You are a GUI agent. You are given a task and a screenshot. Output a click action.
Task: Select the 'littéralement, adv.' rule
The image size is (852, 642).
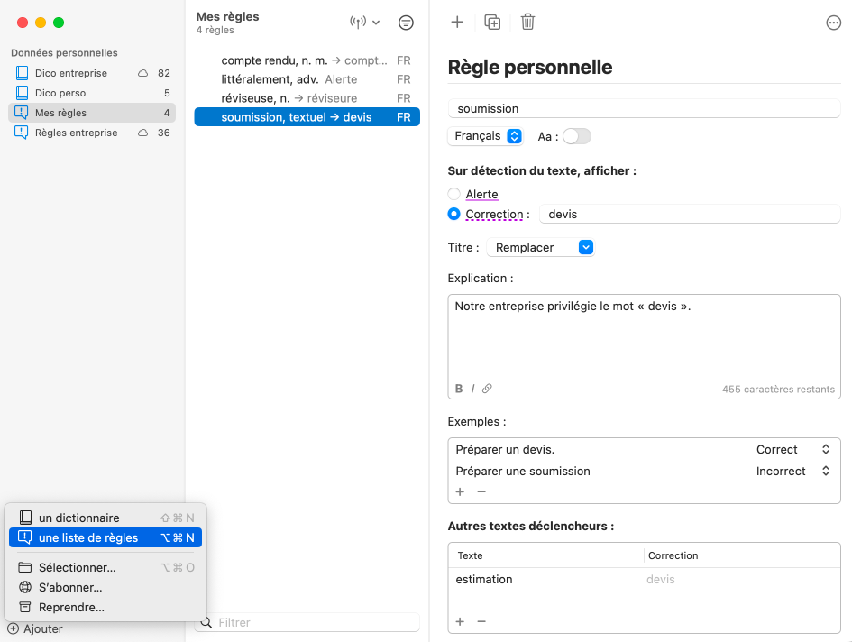pyautogui.click(x=270, y=79)
